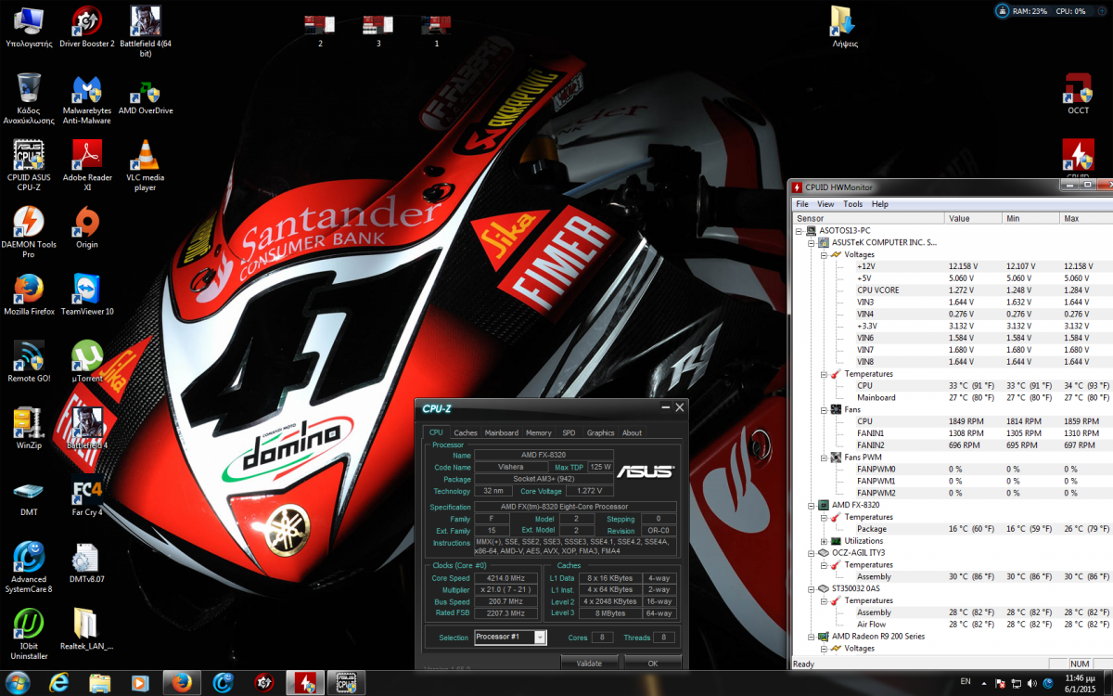Click the Min column header in HWMonitor
The width and height of the screenshot is (1113, 696).
1030,218
